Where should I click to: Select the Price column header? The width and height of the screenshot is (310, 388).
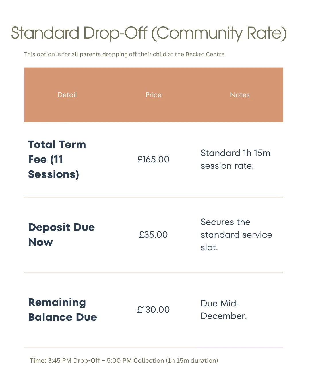point(154,95)
